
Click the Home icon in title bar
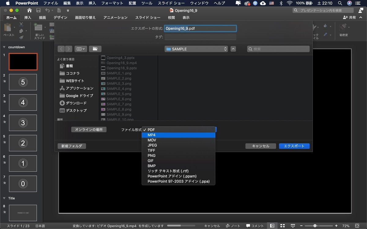coord(29,10)
